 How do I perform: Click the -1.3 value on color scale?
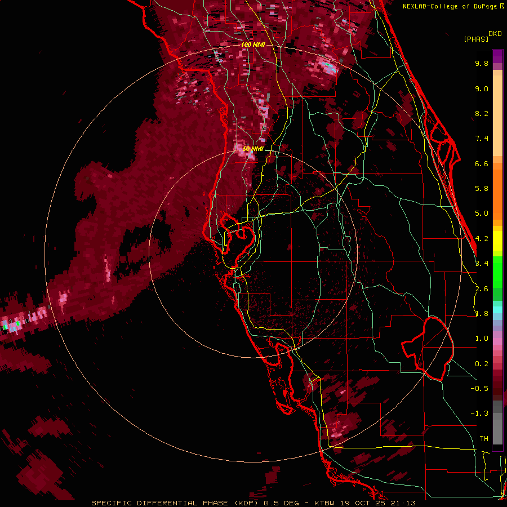point(479,413)
